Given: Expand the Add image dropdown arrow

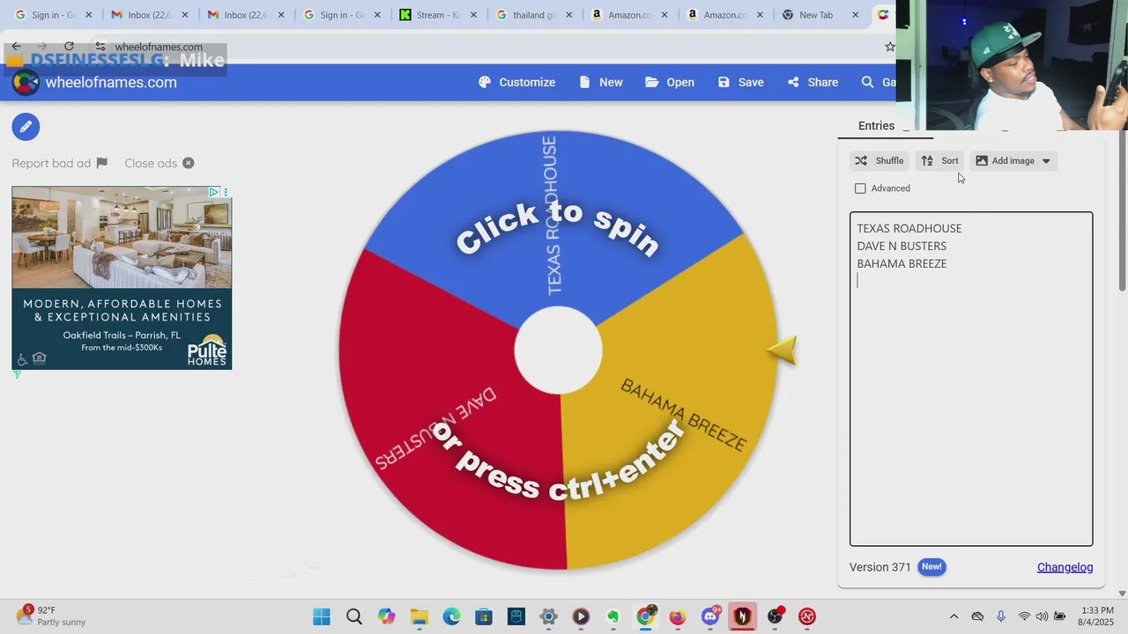Looking at the screenshot, I should coord(1046,161).
